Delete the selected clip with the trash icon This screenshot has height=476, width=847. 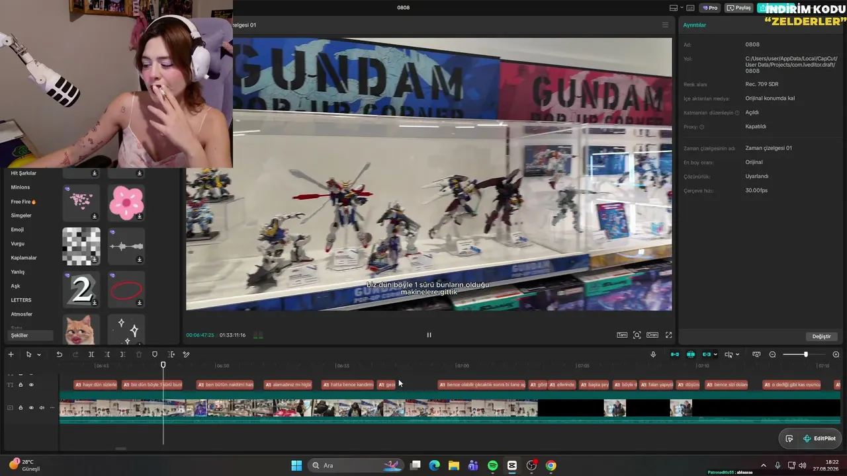pyautogui.click(x=139, y=354)
